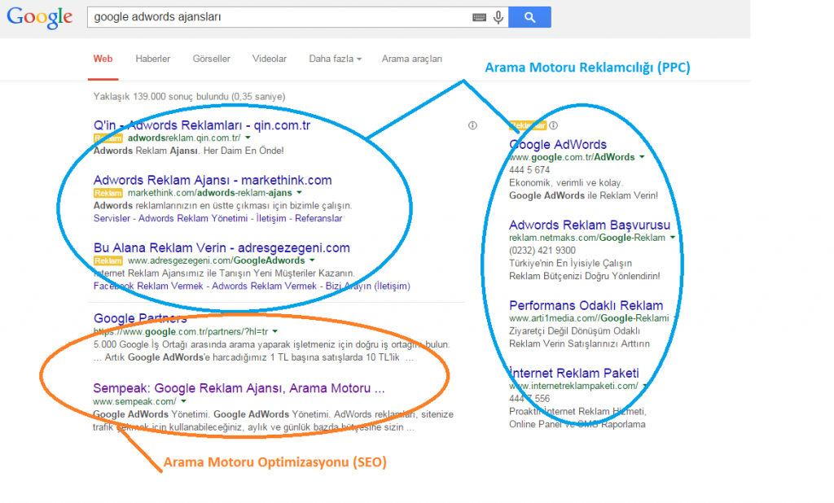
Task: Open Performans Odaklı Reklam sidebar ad
Action: click(586, 305)
